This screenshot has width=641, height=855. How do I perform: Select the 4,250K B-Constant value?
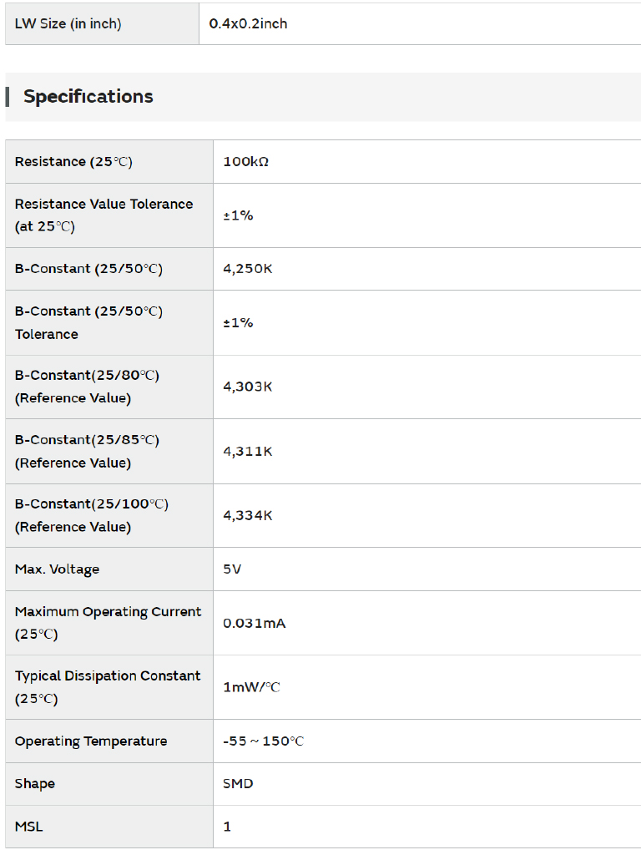tap(248, 269)
